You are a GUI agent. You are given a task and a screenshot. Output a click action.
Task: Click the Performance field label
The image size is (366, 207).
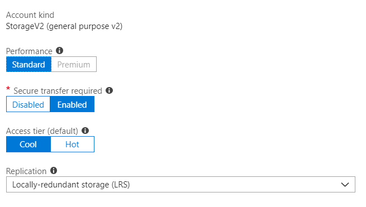[29, 51]
